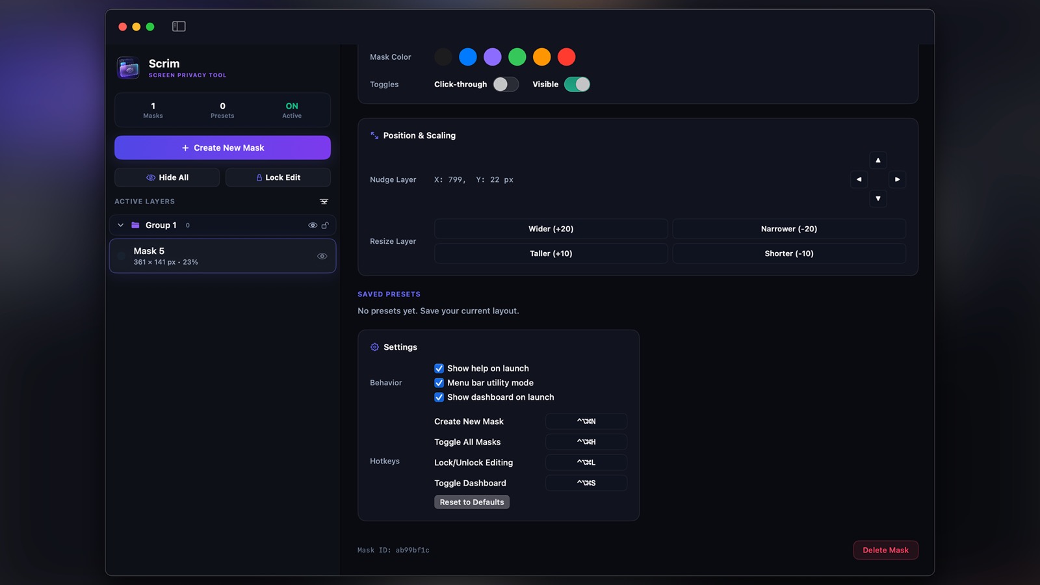Edit Lock/Unlock Editing hotkey field
Viewport: 1040px width, 585px height.
click(586, 462)
